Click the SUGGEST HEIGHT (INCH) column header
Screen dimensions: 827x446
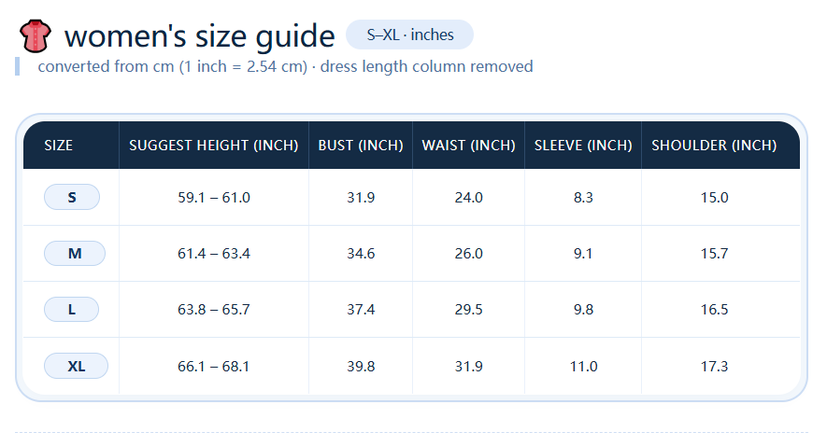[214, 146]
